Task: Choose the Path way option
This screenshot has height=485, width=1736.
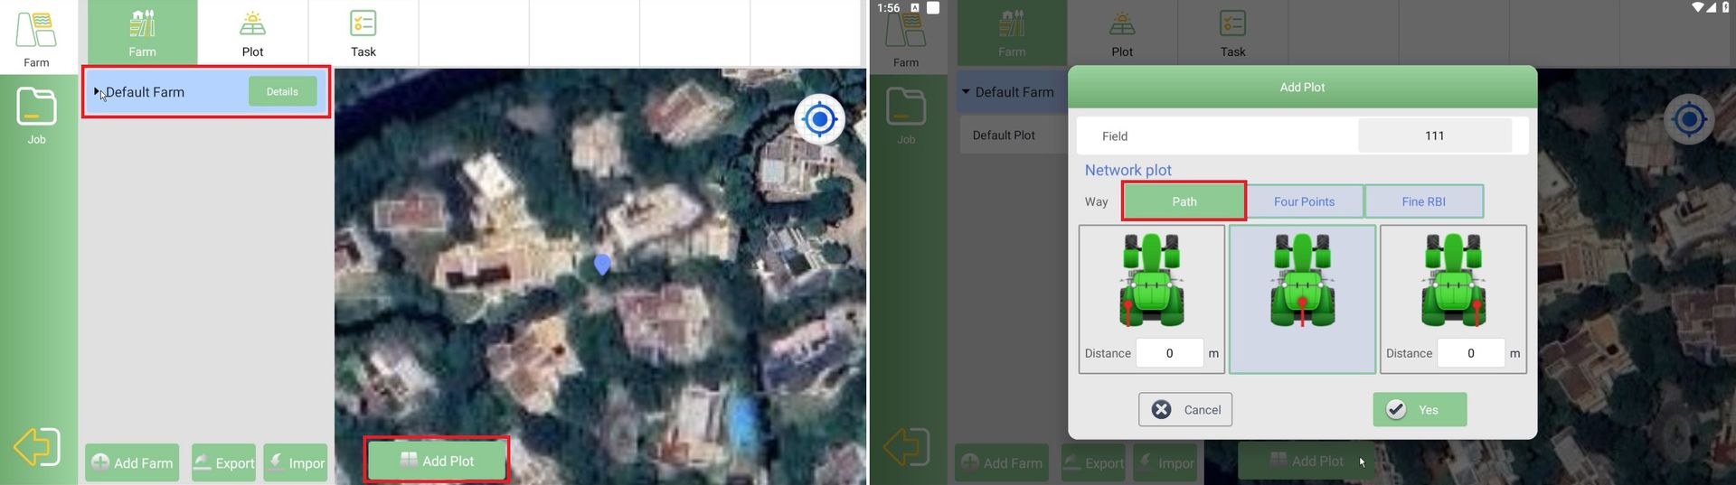Action: tap(1184, 201)
